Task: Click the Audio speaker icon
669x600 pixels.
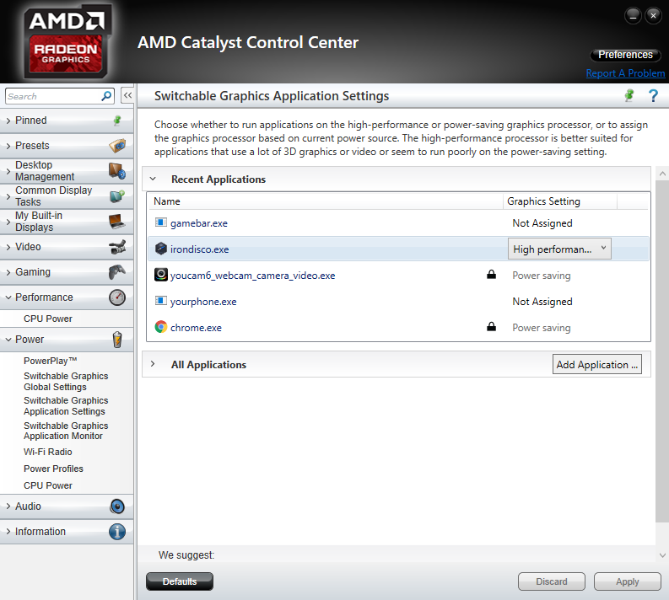Action: (117, 506)
